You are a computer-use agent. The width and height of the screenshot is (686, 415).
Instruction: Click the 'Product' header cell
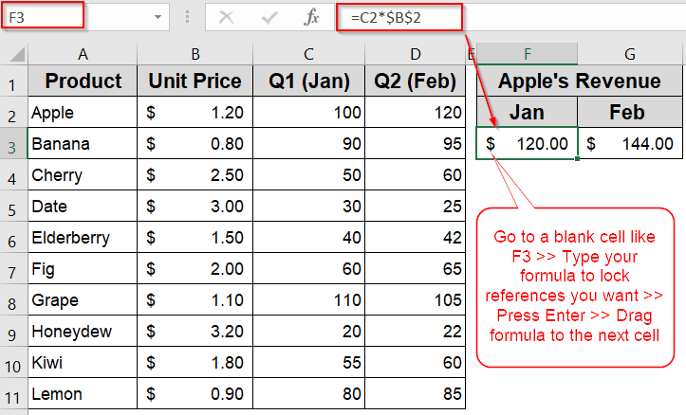83,81
